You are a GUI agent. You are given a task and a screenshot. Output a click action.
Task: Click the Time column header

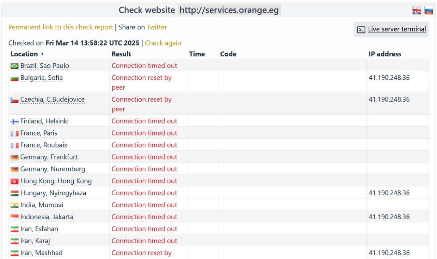tap(197, 54)
